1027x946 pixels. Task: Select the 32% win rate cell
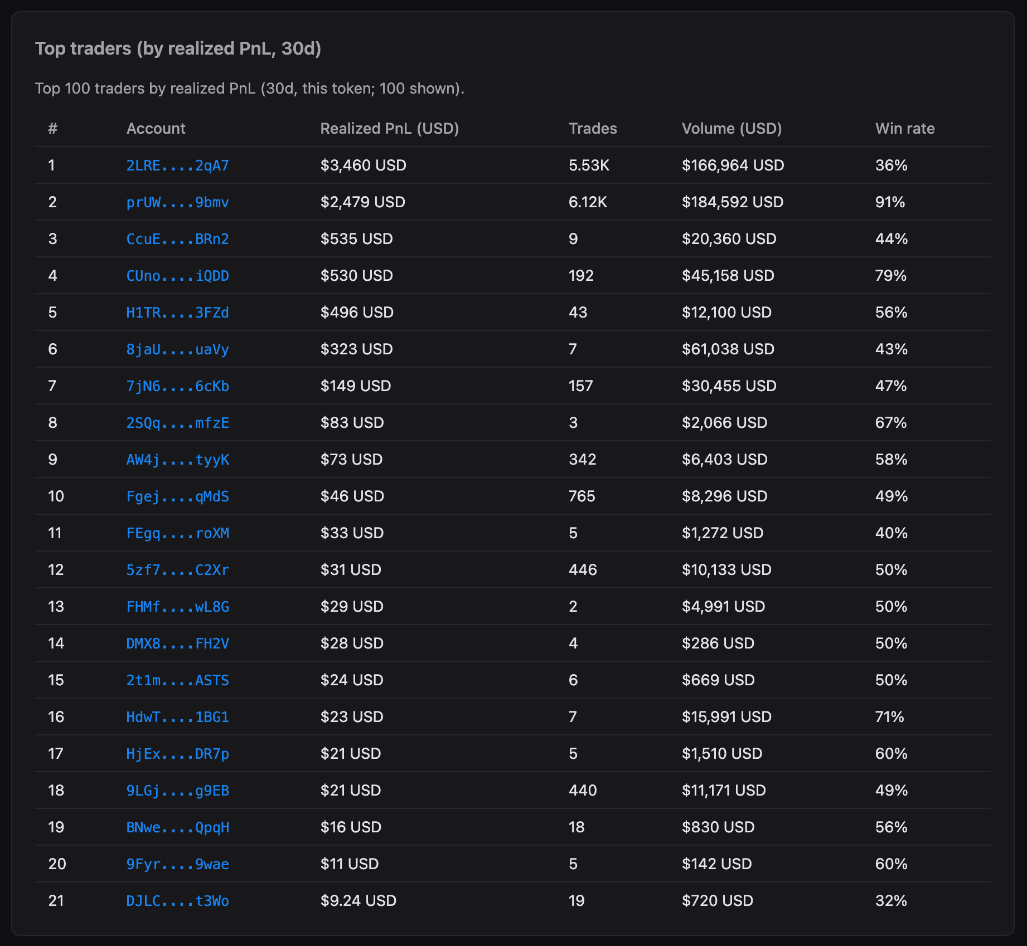tap(891, 901)
